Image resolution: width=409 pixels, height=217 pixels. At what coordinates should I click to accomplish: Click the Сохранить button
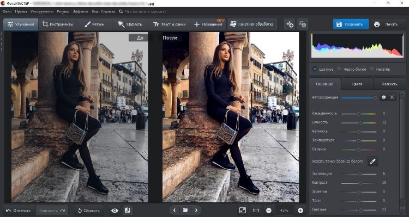[351, 24]
